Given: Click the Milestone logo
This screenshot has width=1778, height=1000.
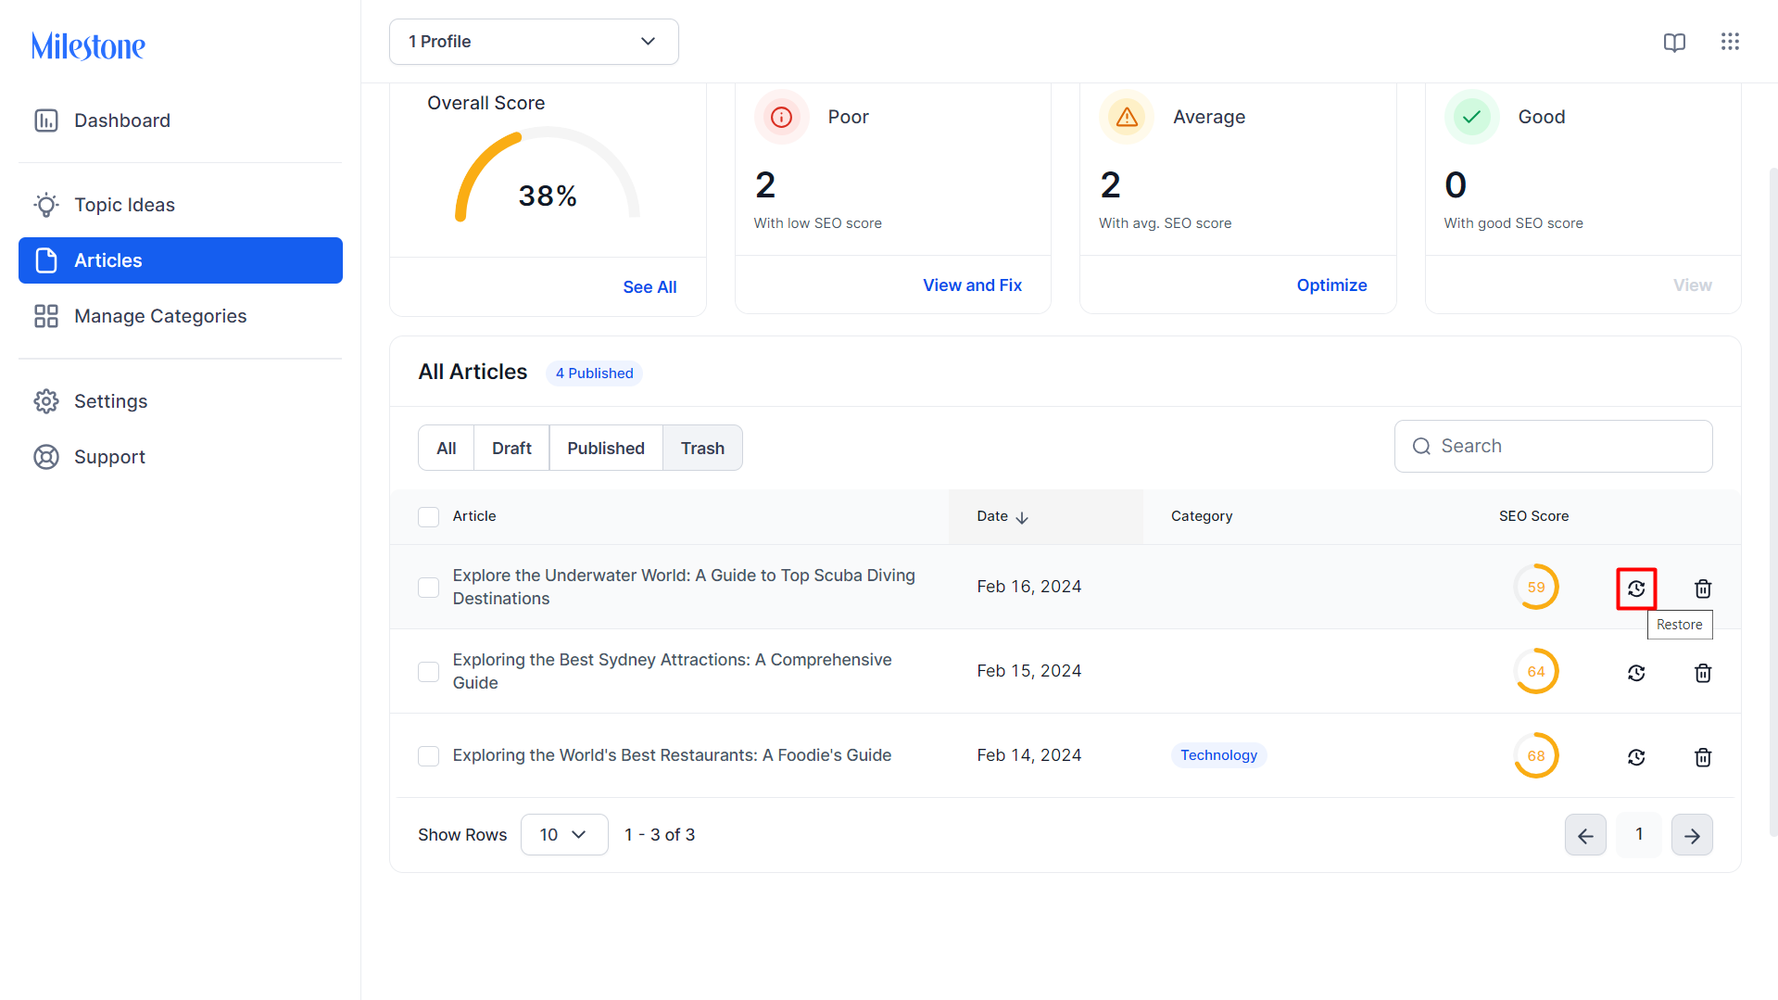Looking at the screenshot, I should pyautogui.click(x=88, y=45).
